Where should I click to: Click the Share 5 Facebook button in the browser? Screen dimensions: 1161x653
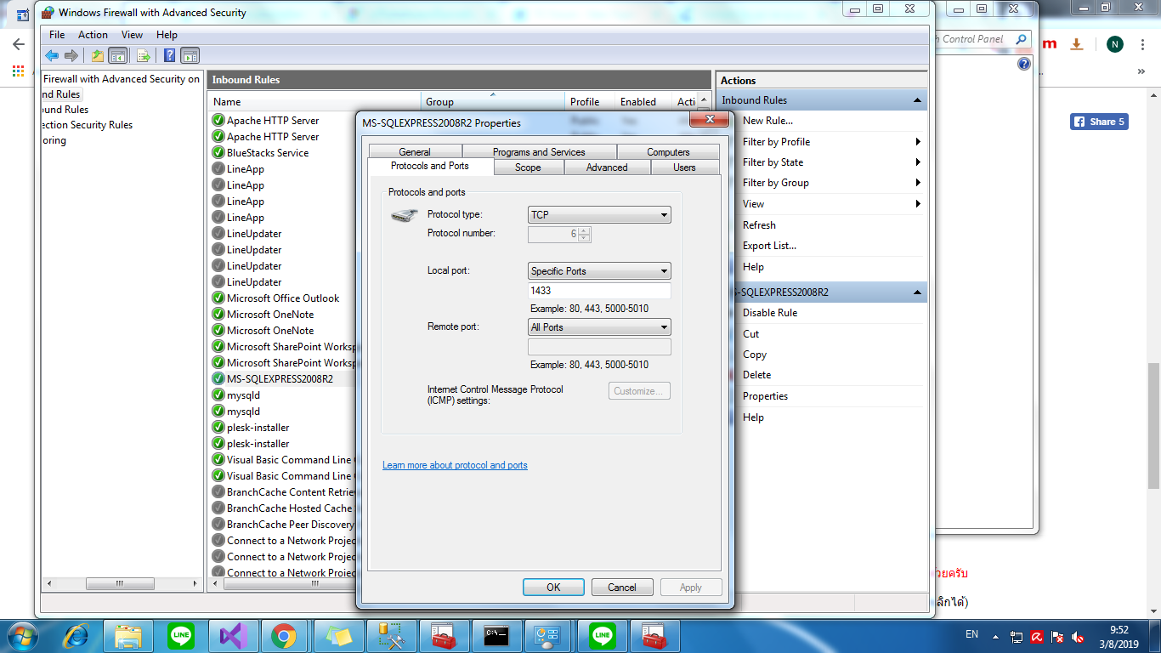[x=1099, y=122]
